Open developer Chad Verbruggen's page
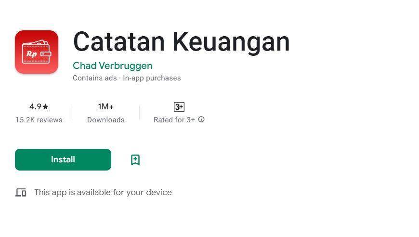419x237 pixels. (113, 66)
